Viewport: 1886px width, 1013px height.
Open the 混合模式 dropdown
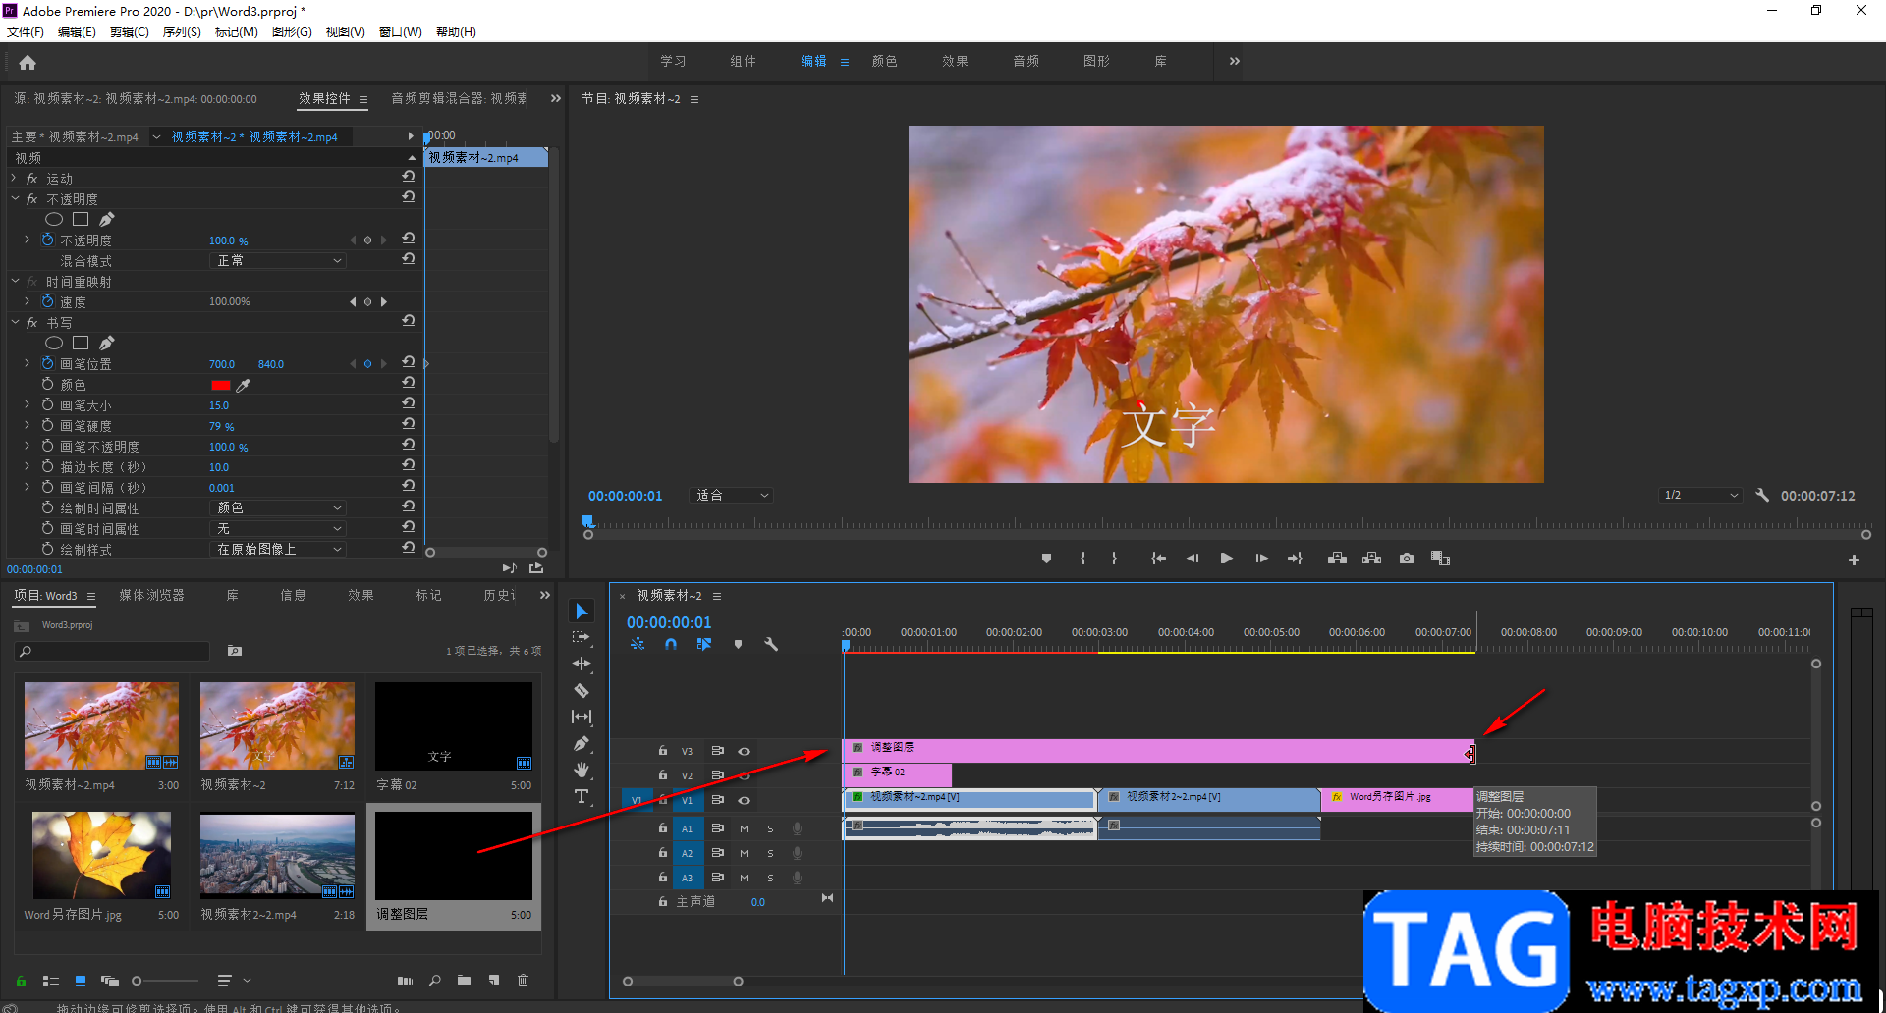[278, 260]
